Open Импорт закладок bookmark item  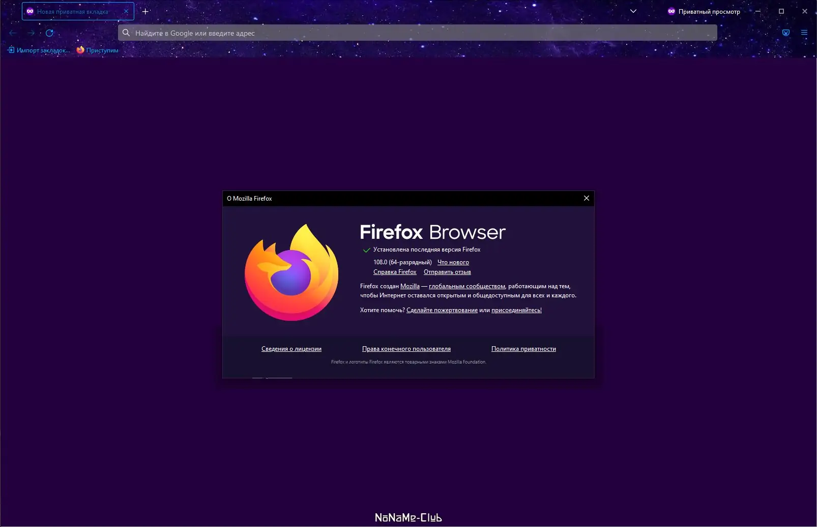click(x=39, y=50)
